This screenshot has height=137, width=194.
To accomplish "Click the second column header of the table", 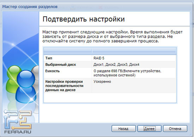I will point(134,51).
